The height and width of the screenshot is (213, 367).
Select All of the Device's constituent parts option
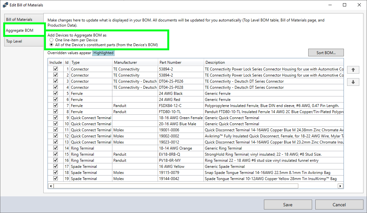click(103, 45)
